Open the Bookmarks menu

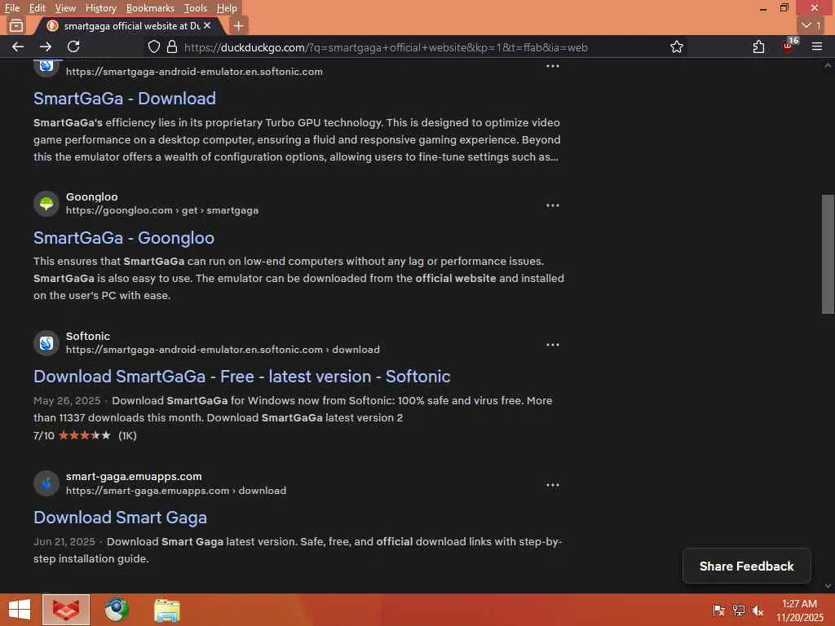(150, 8)
